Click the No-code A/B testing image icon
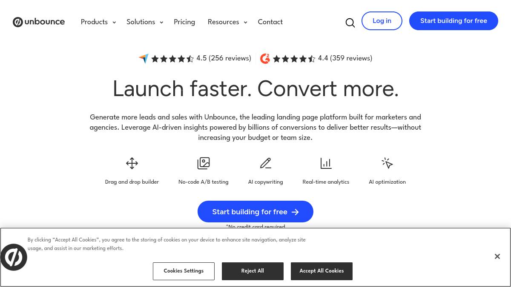Image resolution: width=511 pixels, height=287 pixels. (204, 163)
